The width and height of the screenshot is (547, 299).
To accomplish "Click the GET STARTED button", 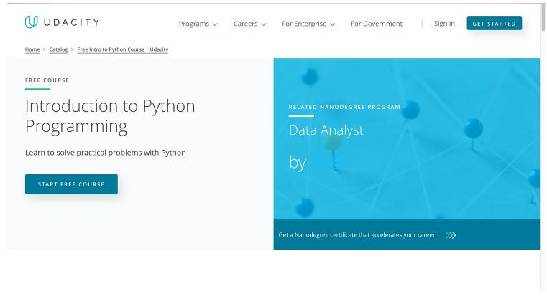I will point(494,24).
